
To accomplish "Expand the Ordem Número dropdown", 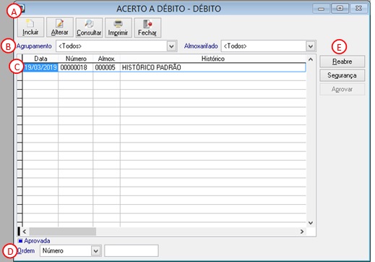I will tap(95, 251).
